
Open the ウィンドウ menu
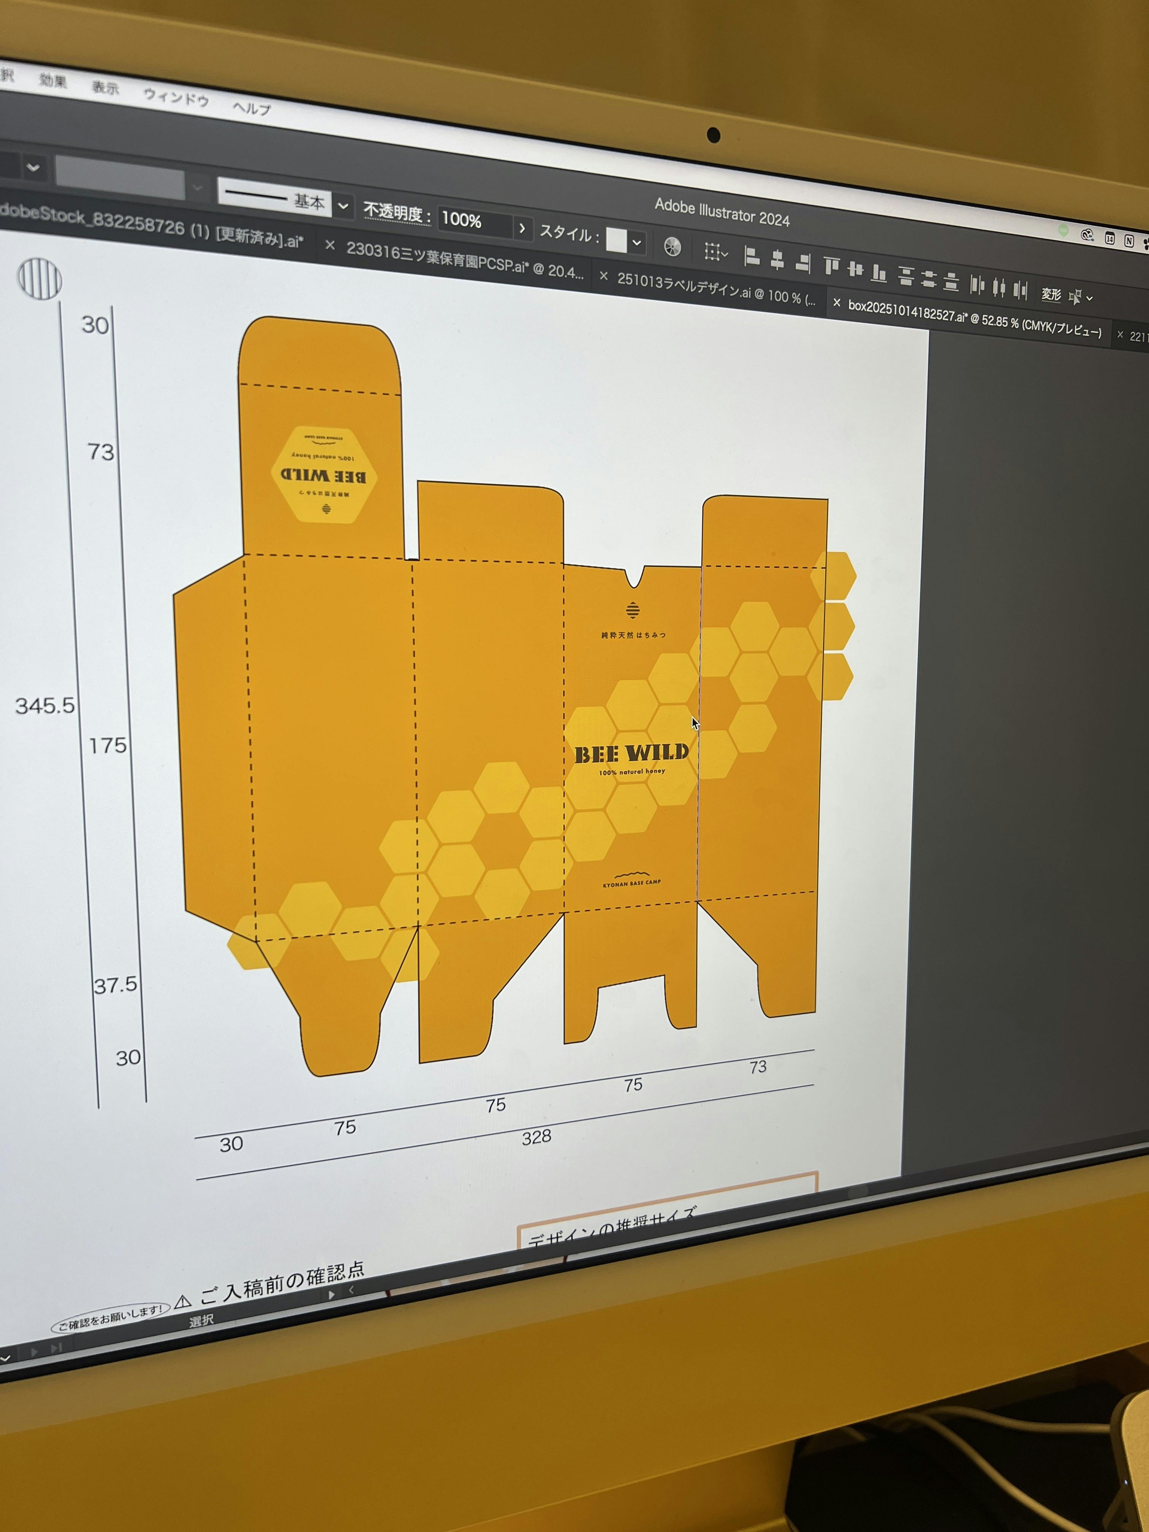click(176, 98)
